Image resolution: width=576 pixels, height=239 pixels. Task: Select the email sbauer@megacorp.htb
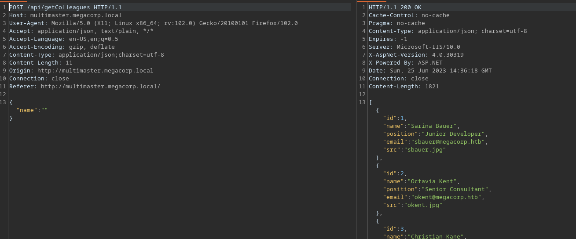(448, 142)
